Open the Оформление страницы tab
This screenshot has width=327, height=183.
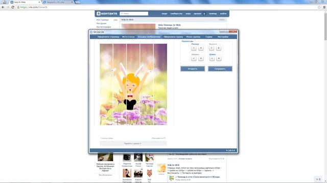[x=108, y=37]
